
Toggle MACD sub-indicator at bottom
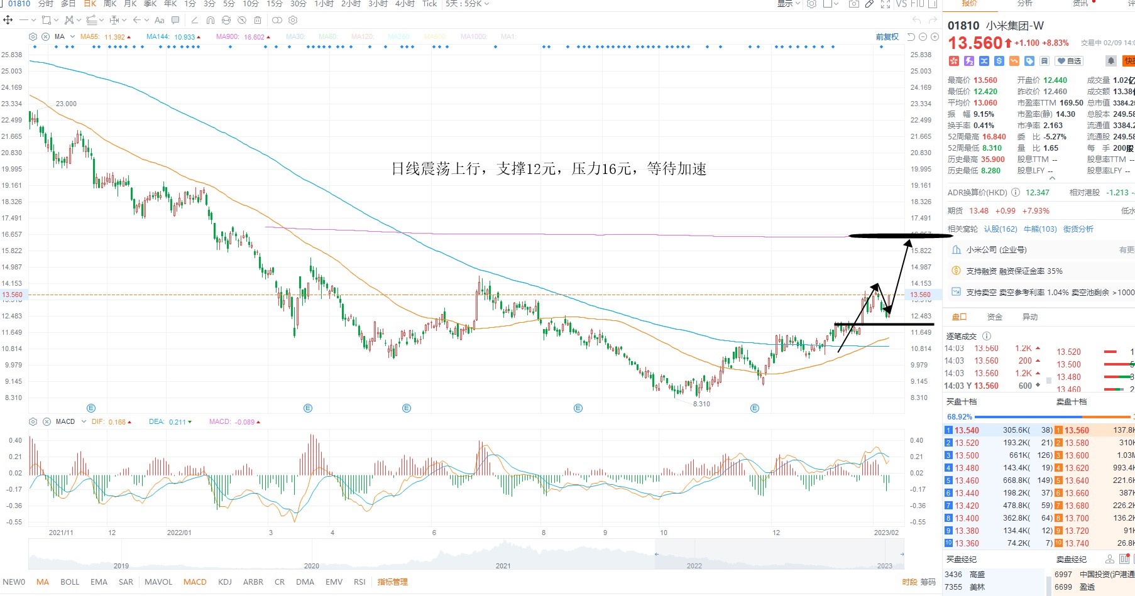tap(195, 582)
